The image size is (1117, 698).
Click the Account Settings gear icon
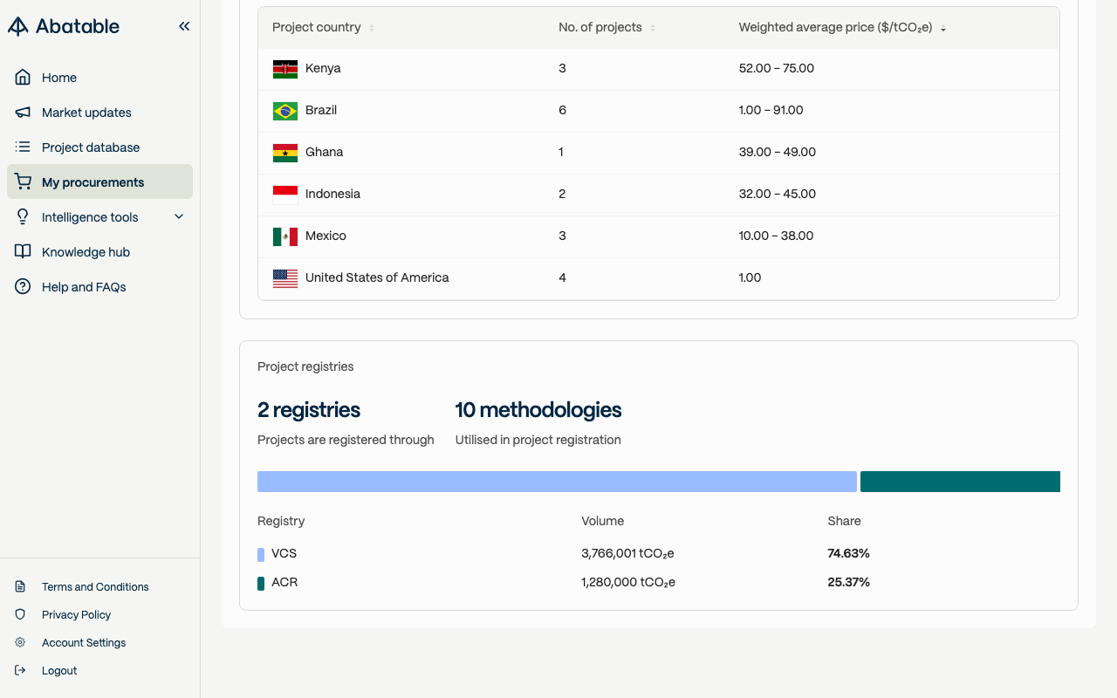coord(21,643)
